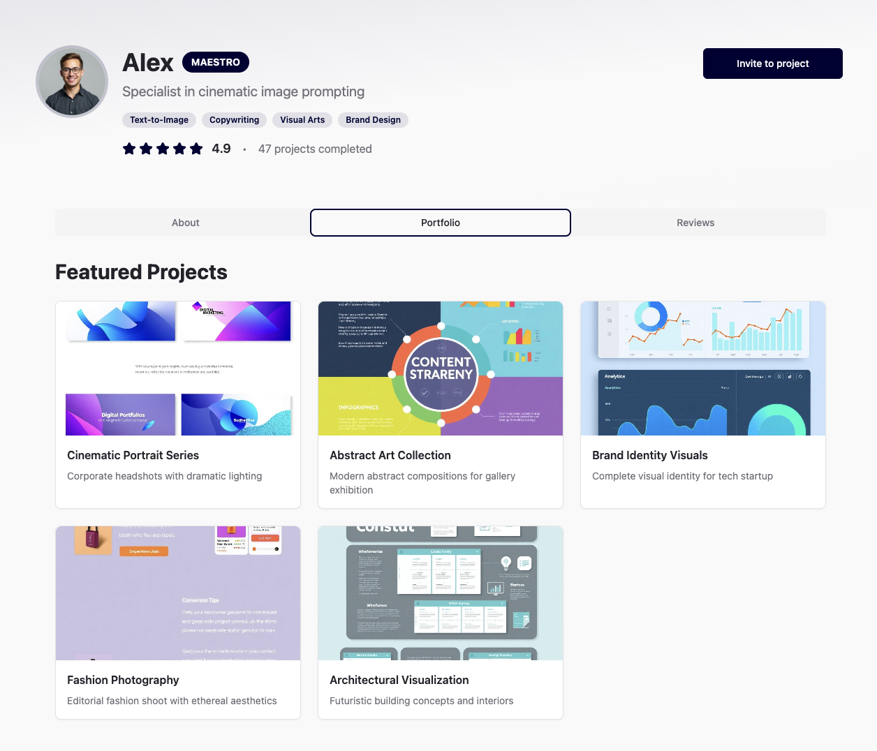The height and width of the screenshot is (751, 877).
Task: Select the Portfolio tab
Action: (x=441, y=223)
